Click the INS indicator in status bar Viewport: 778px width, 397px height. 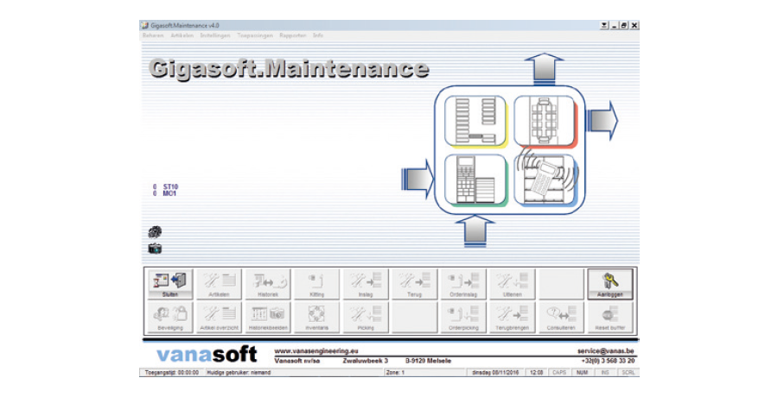605,372
